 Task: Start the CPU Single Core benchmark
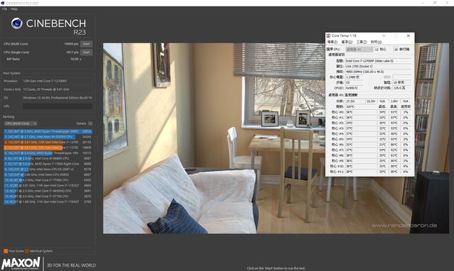point(87,52)
